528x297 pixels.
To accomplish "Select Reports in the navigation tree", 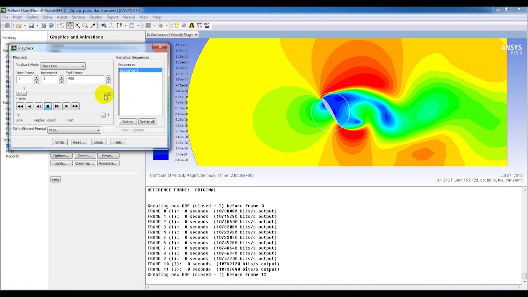I will pyautogui.click(x=12, y=156).
